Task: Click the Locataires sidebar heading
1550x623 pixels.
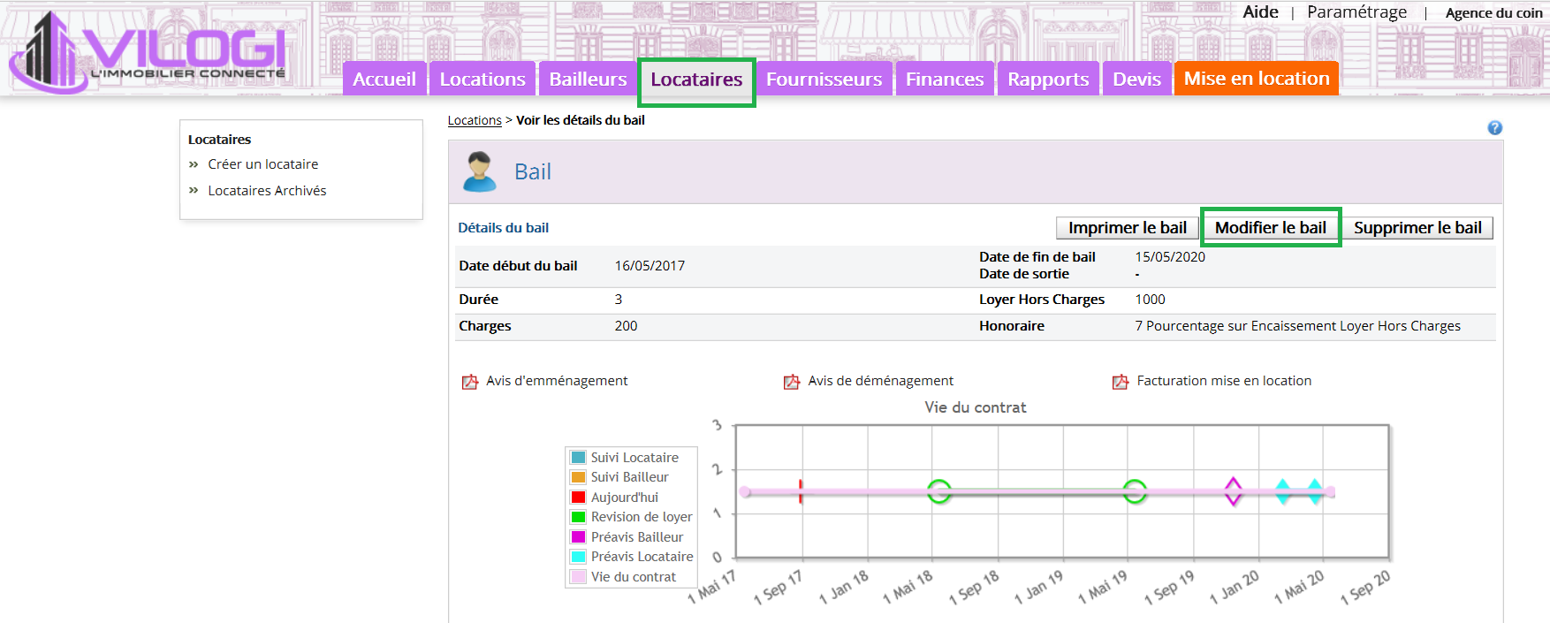Action: coord(219,140)
